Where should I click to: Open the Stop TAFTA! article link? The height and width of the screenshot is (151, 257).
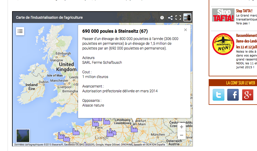coord(244,11)
